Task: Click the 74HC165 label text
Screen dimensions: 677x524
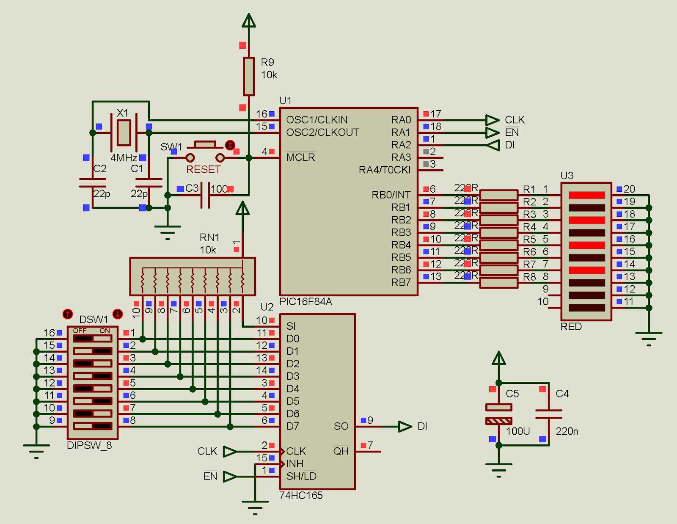Action: (301, 495)
